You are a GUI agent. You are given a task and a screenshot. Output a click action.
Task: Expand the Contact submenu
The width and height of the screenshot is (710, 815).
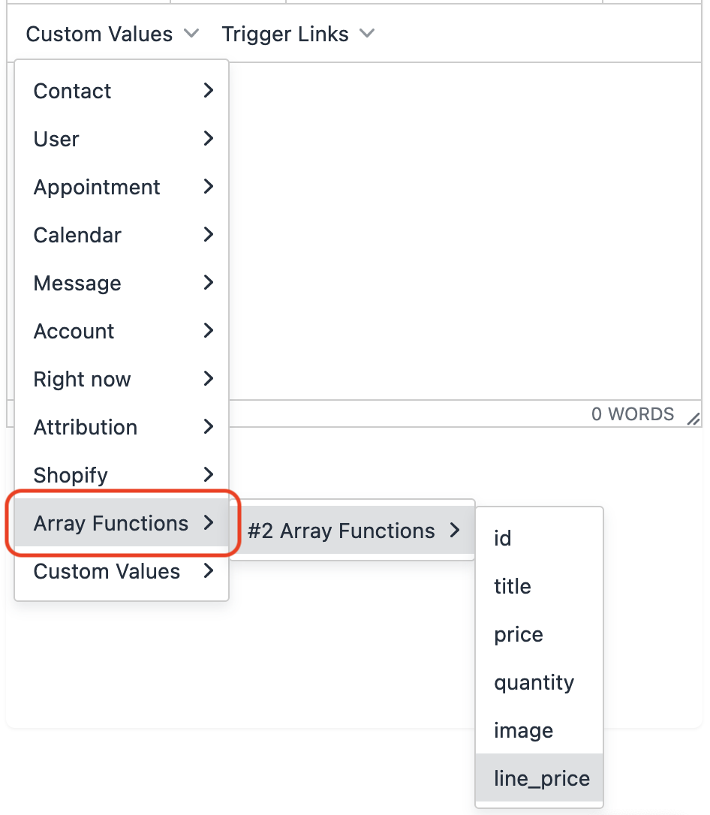click(122, 91)
